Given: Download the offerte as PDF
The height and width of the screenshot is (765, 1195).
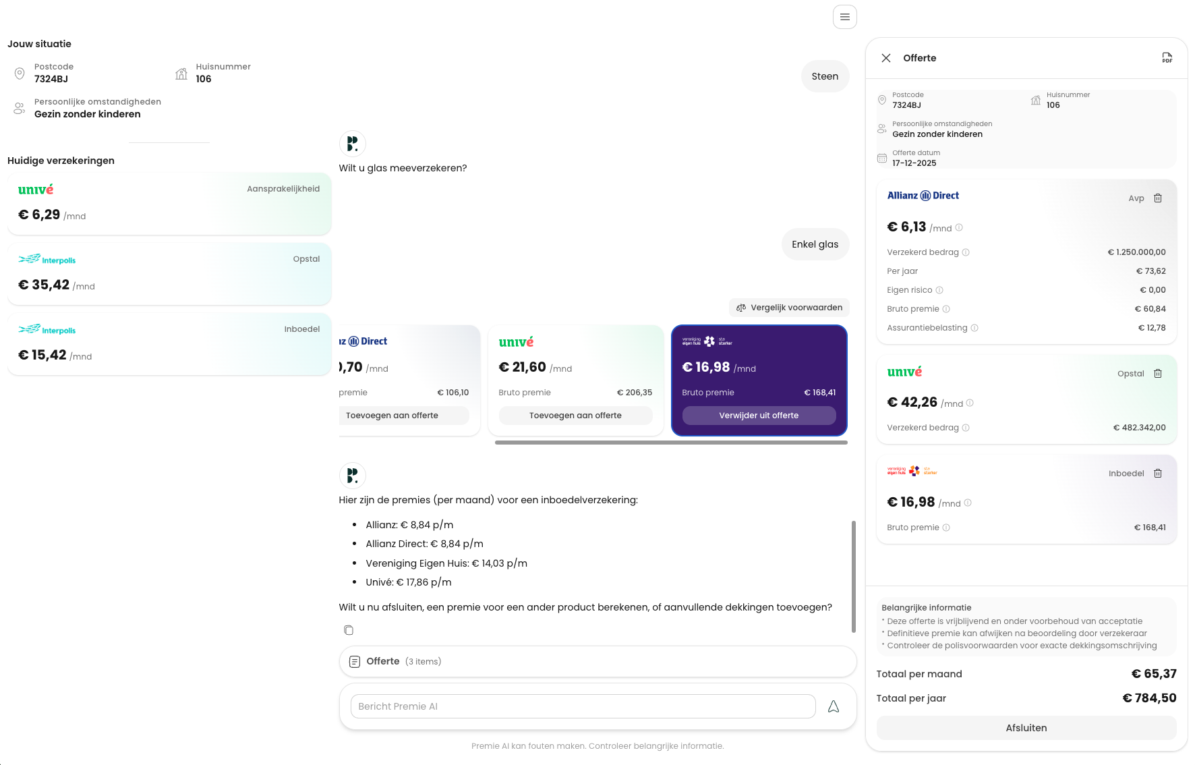Looking at the screenshot, I should [x=1167, y=58].
